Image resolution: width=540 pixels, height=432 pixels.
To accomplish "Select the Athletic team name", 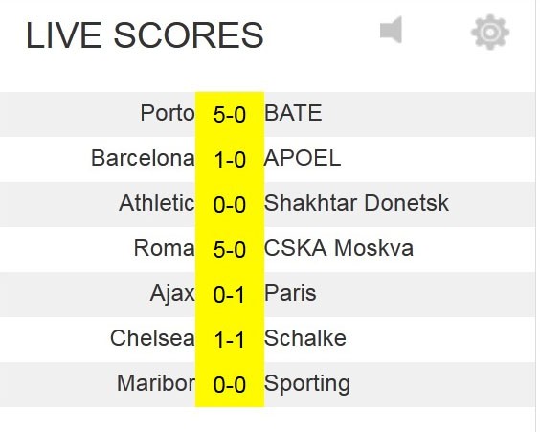I will click(157, 203).
